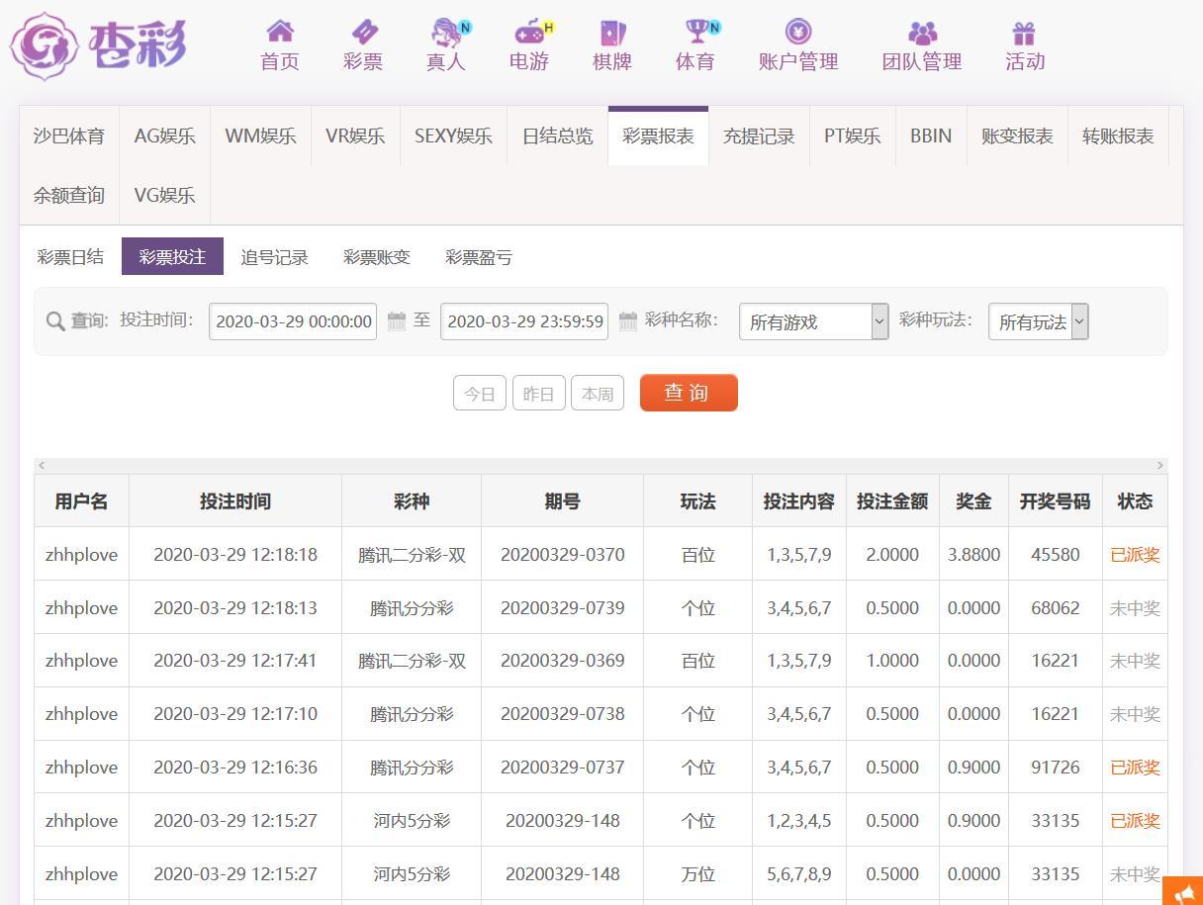Viewport: 1203px width, 905px height.
Task: Open the 彩票日结 sub-tab
Action: 70,257
